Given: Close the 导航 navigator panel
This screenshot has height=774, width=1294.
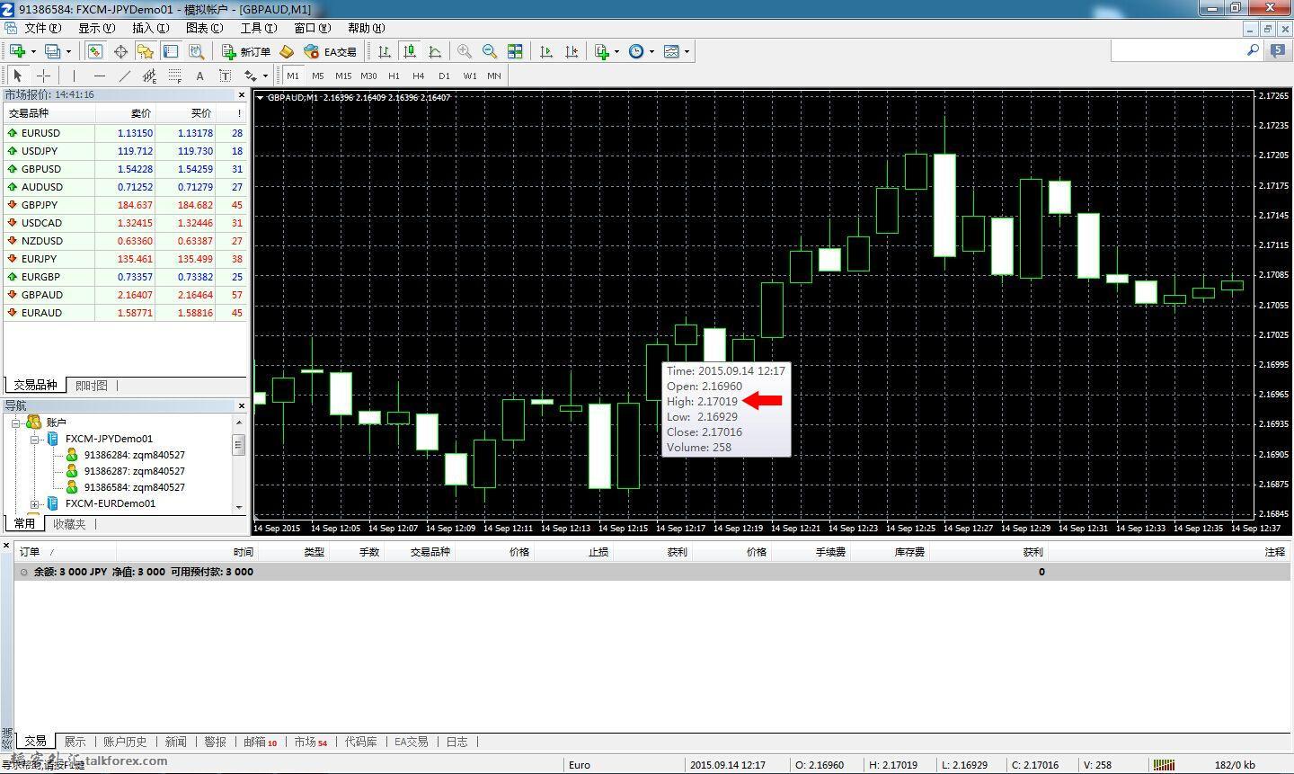Looking at the screenshot, I should coord(241,406).
